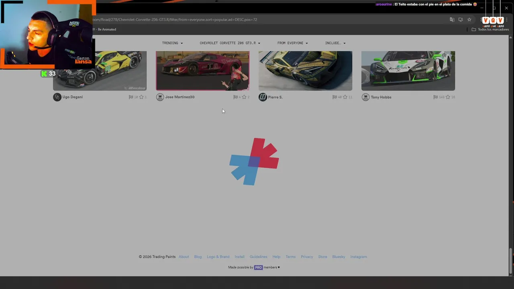This screenshot has height=289, width=514.
Task: Open the Chevrolet Corvette Z06 GT3.R car dropdown
Action: (230, 43)
